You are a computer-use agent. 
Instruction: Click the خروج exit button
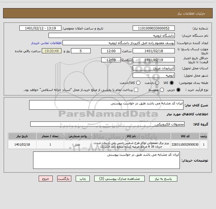coord(46,179)
